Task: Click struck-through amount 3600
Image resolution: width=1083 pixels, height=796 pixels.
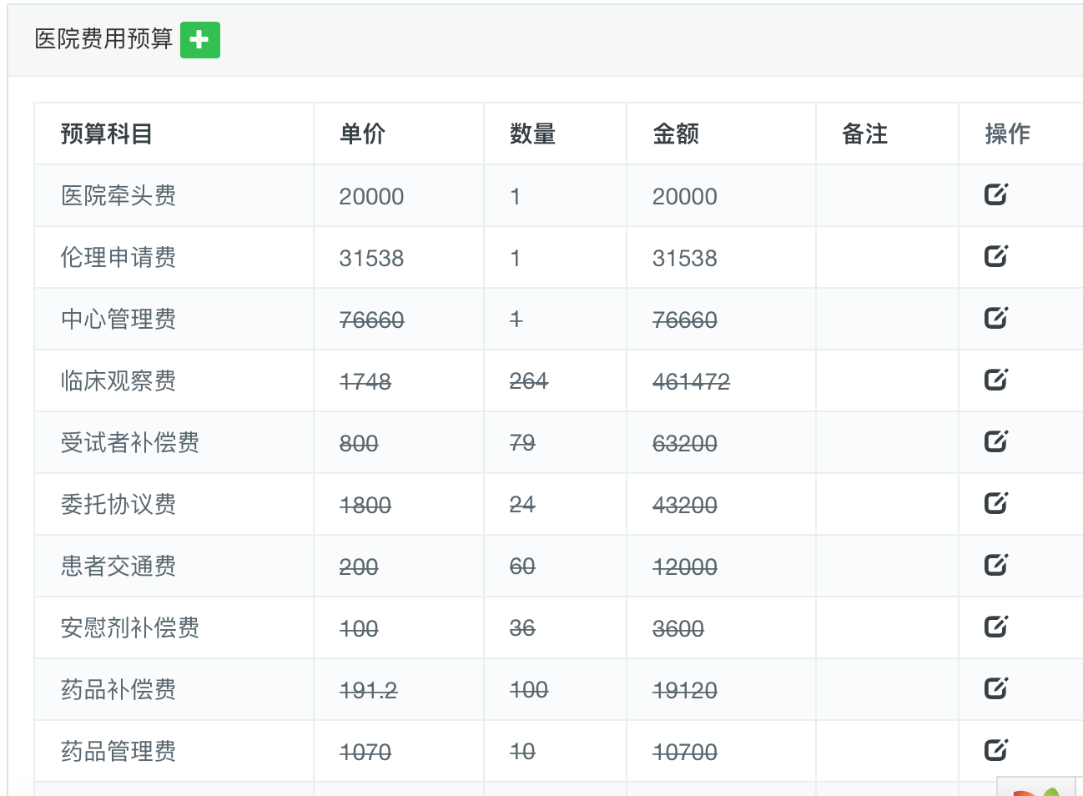Action: [678, 629]
